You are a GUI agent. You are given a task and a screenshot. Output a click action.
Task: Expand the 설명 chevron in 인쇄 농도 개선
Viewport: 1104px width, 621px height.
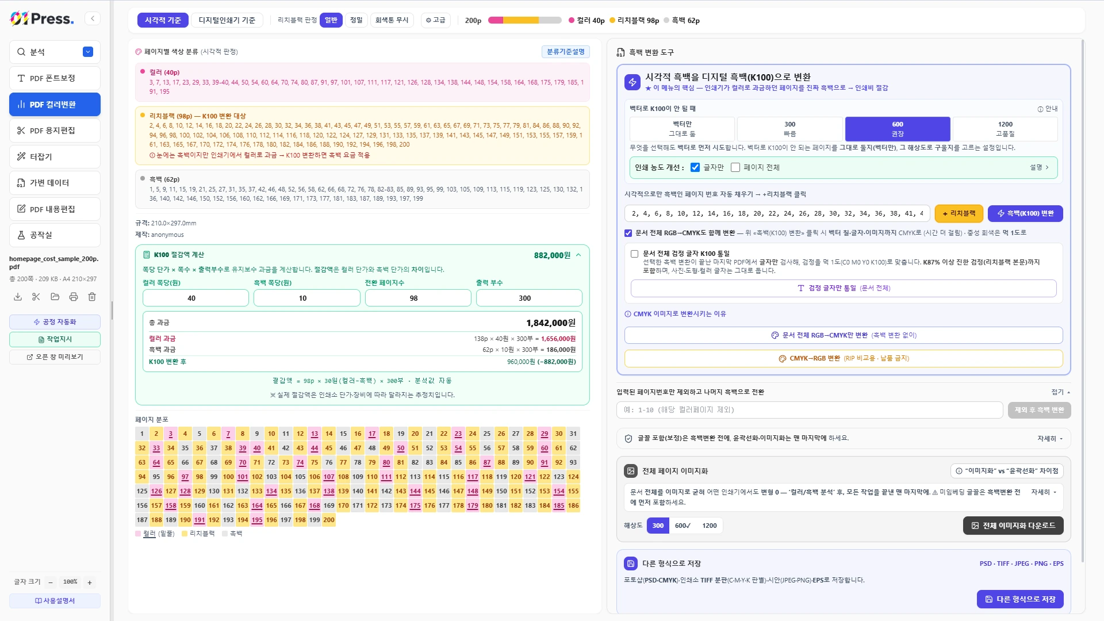click(x=1040, y=167)
